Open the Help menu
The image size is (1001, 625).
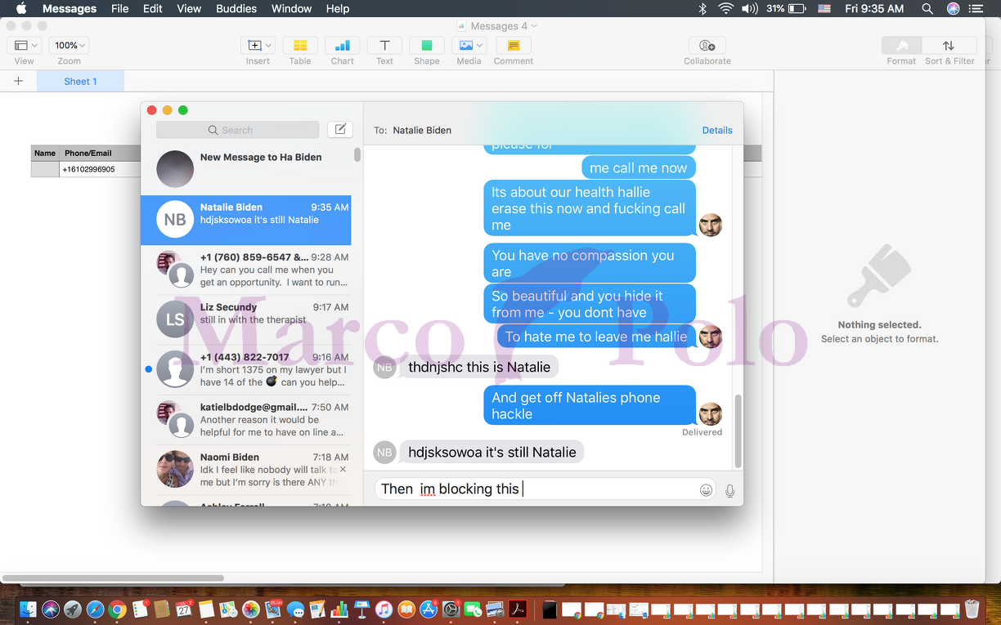coord(338,9)
